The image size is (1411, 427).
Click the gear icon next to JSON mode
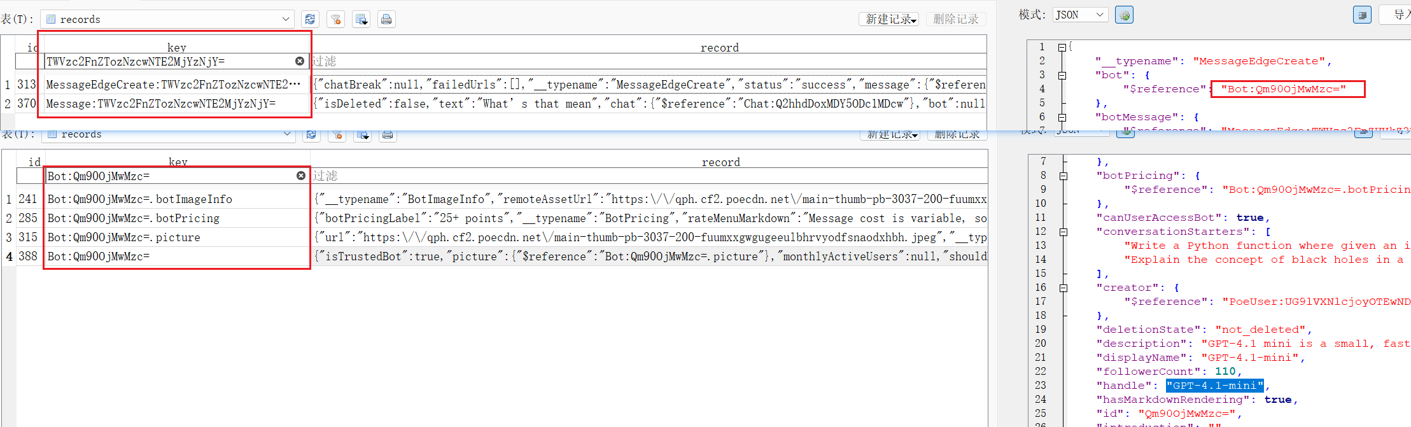1125,15
